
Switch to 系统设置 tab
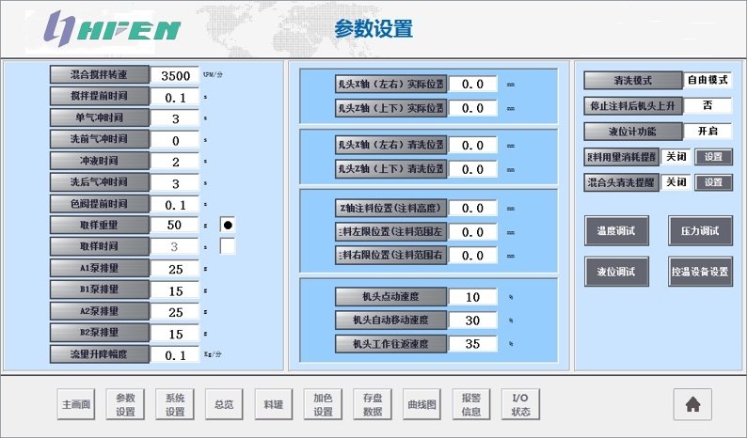click(x=175, y=405)
